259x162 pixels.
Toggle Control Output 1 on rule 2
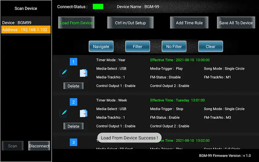pos(116,126)
